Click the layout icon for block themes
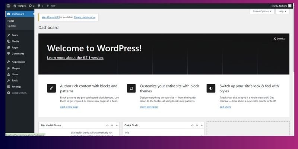The image size is (298, 149). 131,88
